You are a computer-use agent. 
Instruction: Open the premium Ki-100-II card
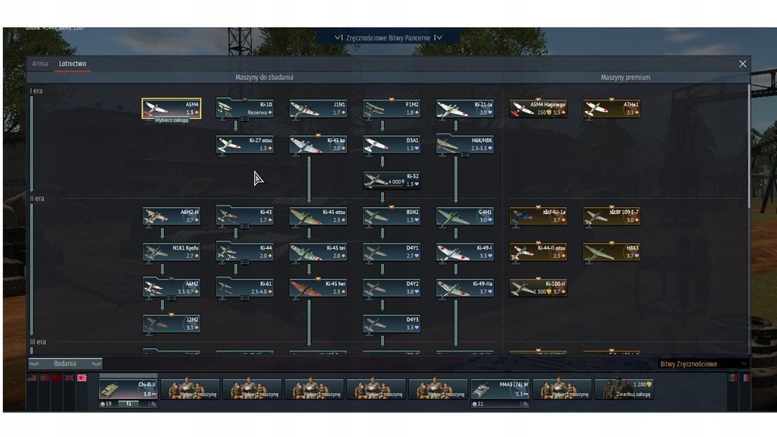(x=538, y=288)
